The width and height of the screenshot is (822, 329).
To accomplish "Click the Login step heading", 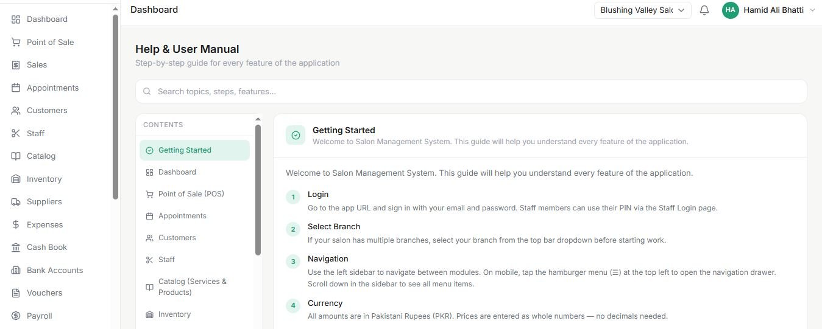I will pos(318,195).
